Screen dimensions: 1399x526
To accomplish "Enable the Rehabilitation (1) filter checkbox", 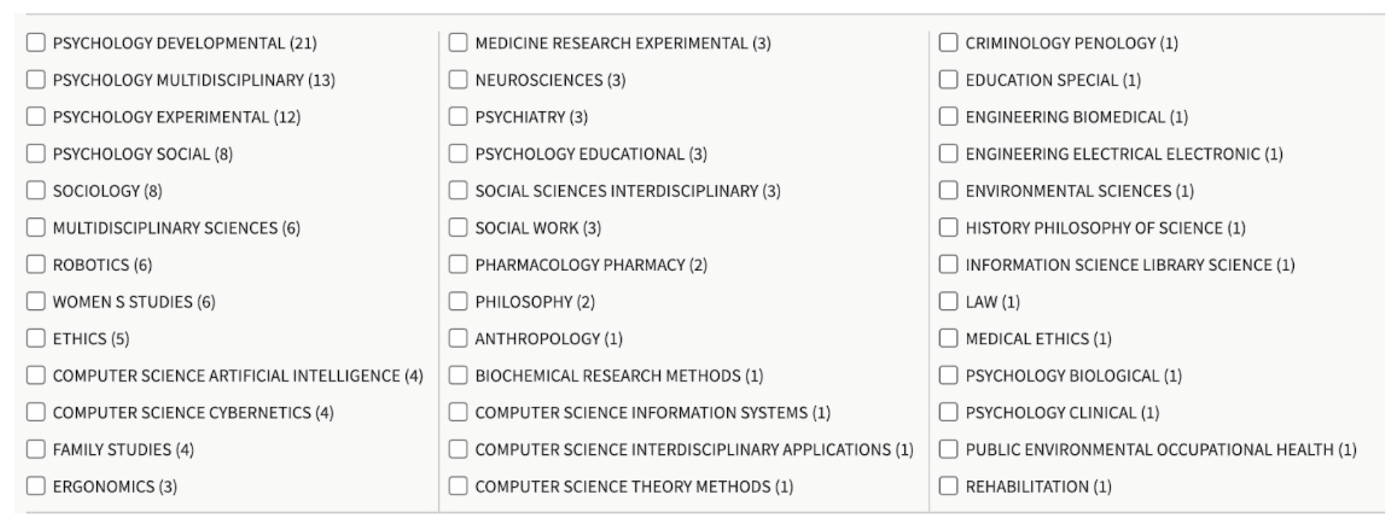I will pyautogui.click(x=948, y=486).
